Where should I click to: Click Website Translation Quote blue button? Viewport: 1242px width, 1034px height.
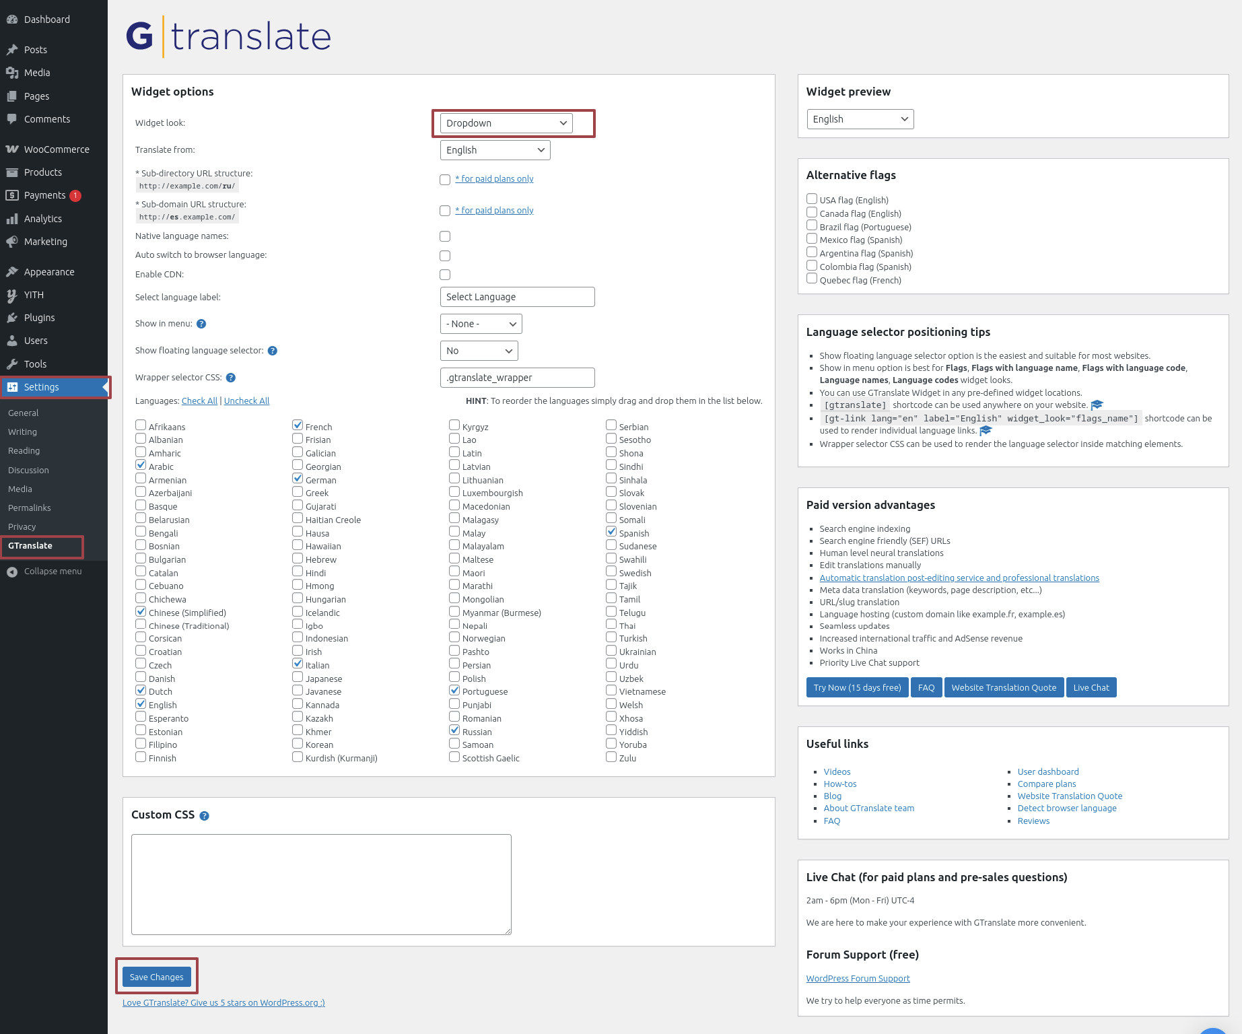click(1004, 687)
